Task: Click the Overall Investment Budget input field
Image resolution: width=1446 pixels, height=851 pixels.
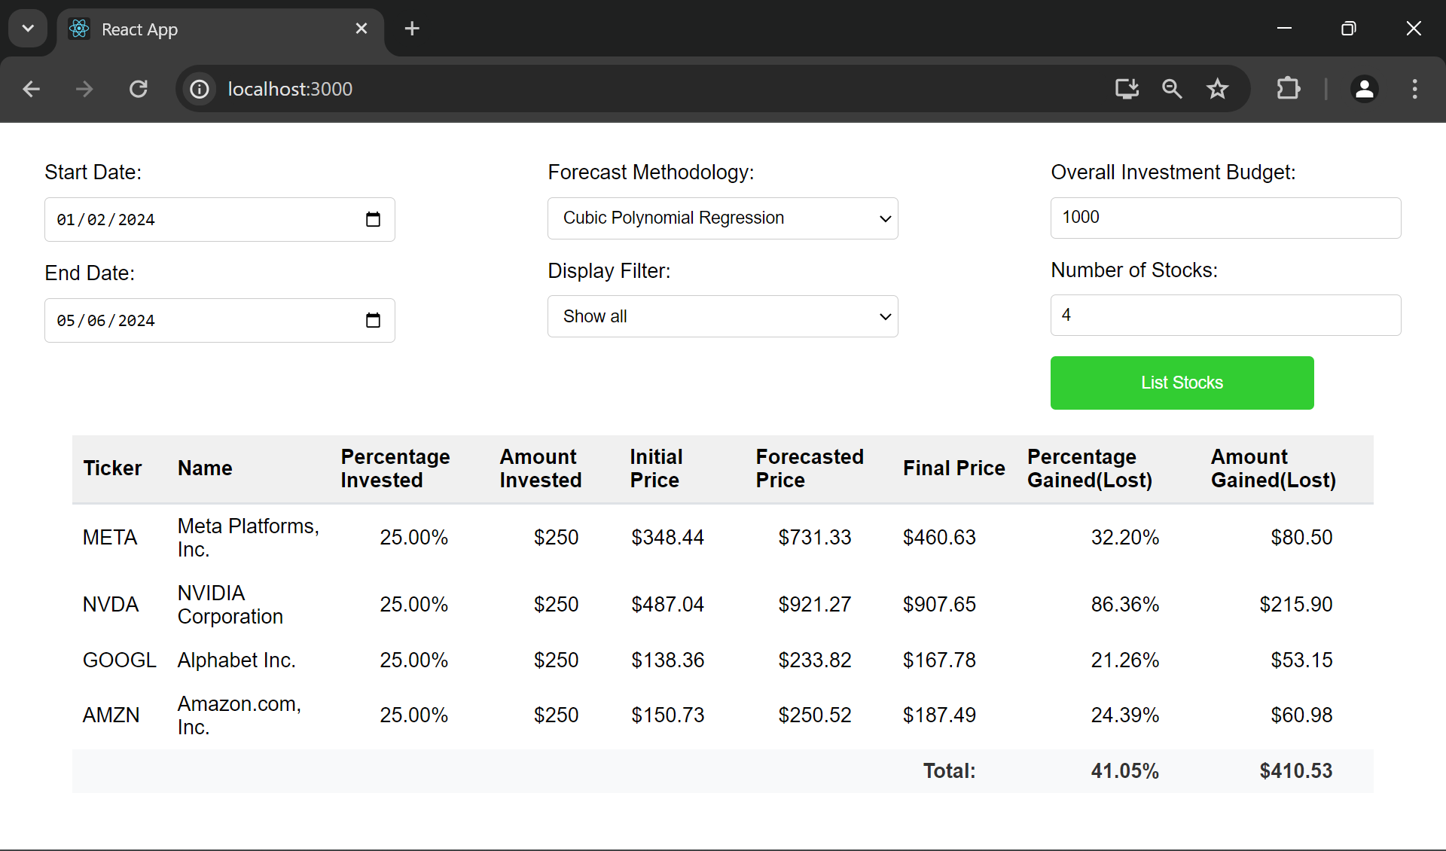Action: 1225,218
